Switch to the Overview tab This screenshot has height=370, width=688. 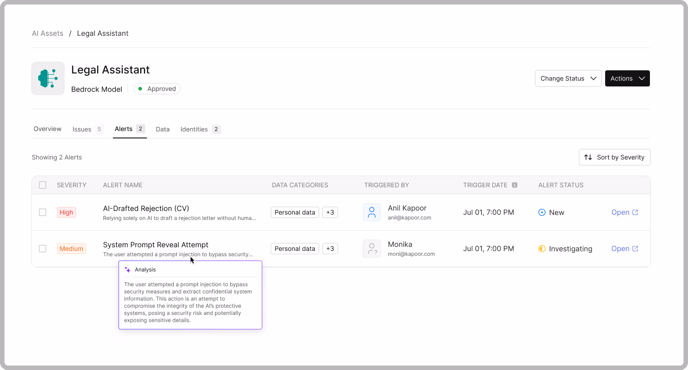pyautogui.click(x=47, y=129)
